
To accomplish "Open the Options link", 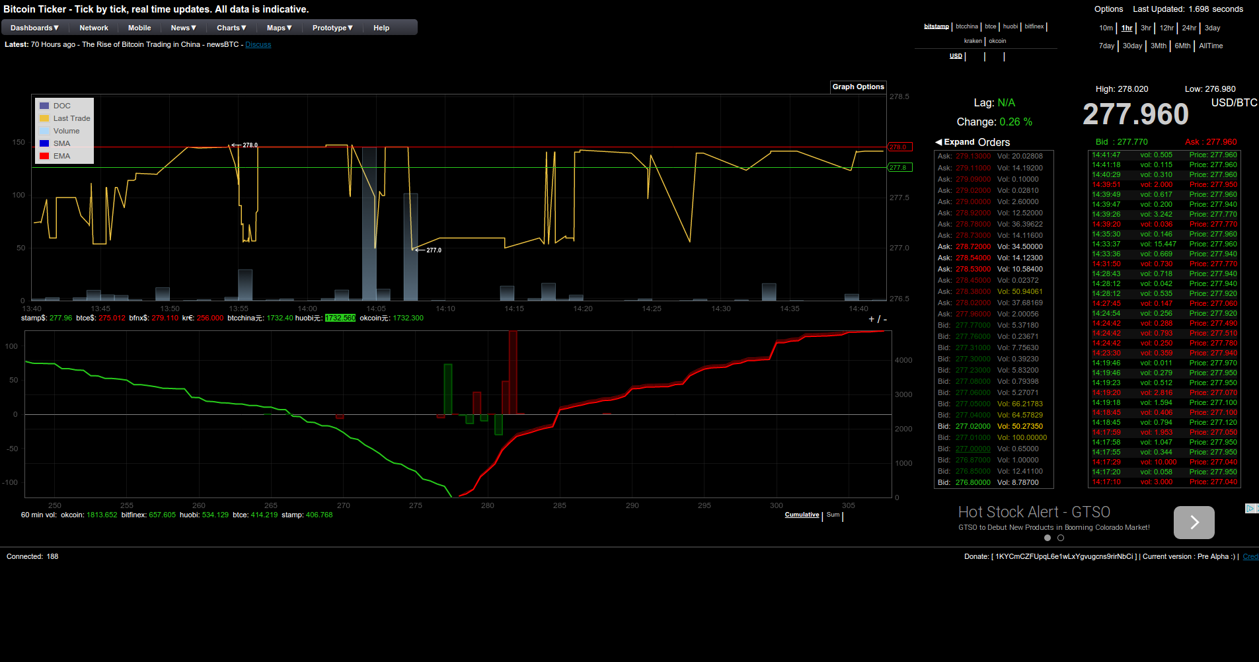I will 1108,9.
